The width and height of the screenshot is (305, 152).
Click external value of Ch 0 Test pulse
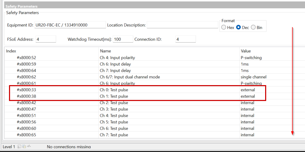[247, 90]
